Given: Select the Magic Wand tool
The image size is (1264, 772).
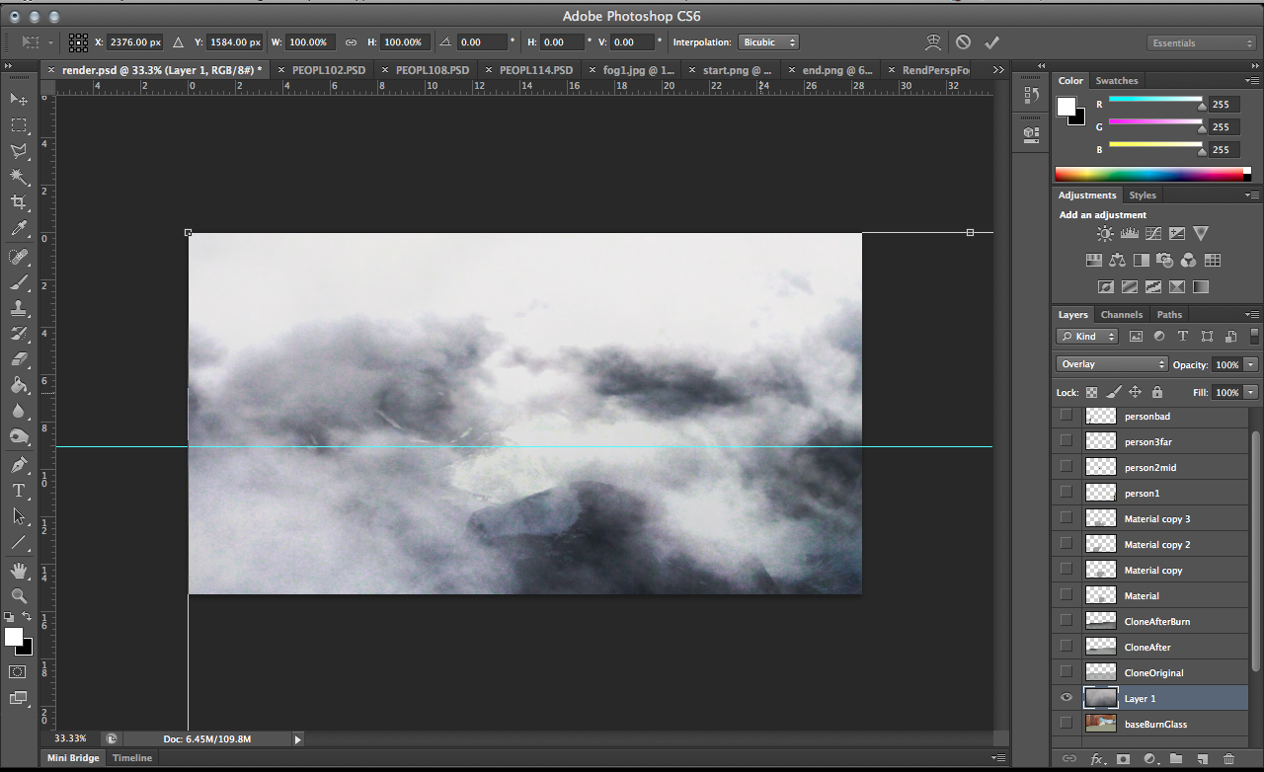Looking at the screenshot, I should (x=19, y=177).
